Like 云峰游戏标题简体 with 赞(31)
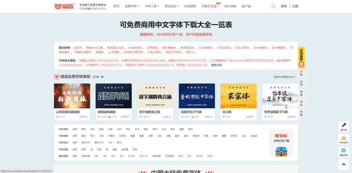 click(x=83, y=117)
